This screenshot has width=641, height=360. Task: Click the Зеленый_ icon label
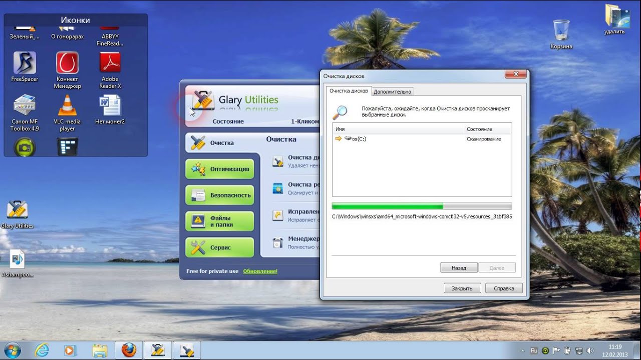[25, 36]
